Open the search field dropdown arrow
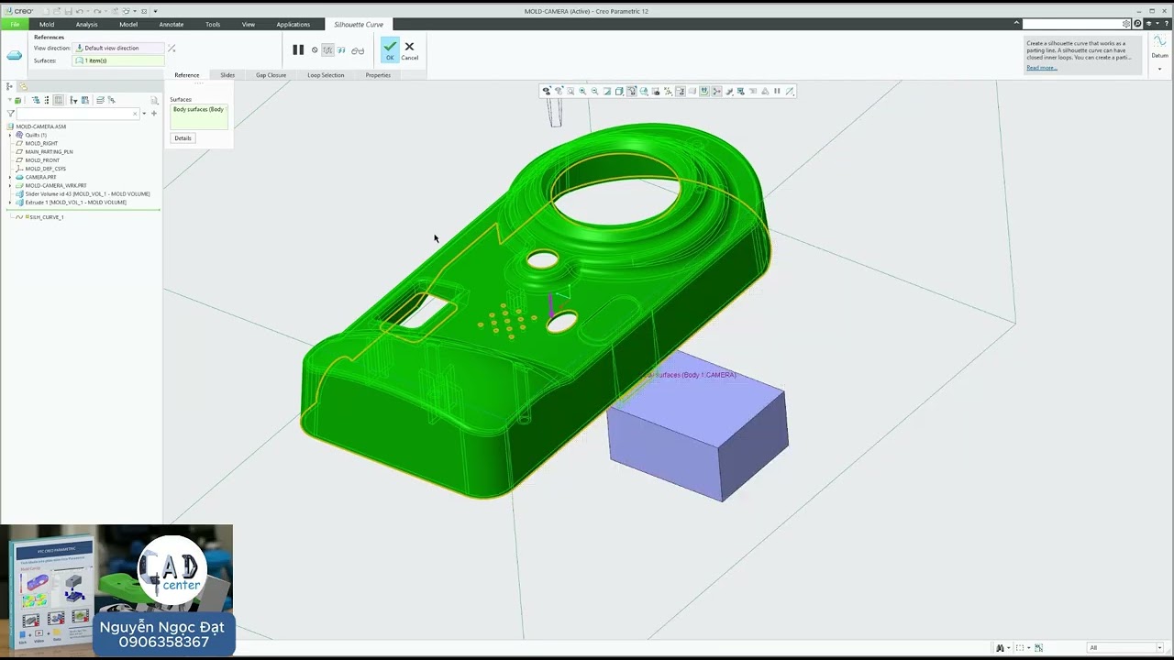This screenshot has width=1174, height=660. (144, 114)
